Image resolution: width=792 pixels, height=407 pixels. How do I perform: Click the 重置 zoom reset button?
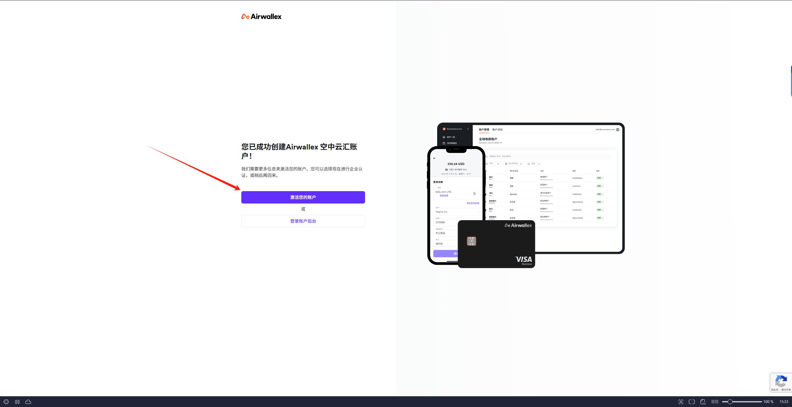coord(715,402)
